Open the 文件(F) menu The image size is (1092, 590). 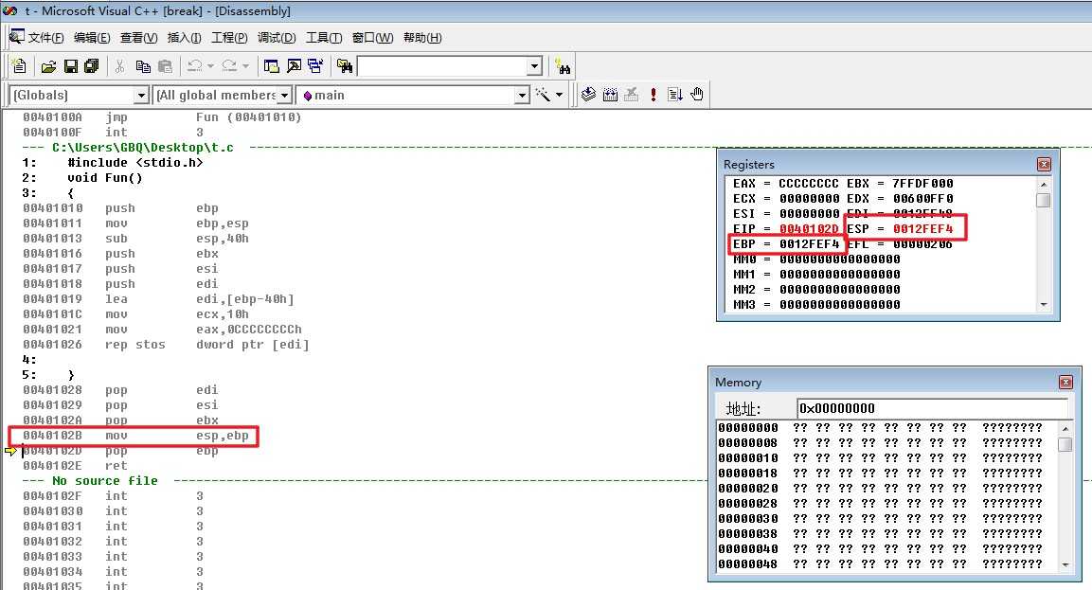(x=46, y=38)
